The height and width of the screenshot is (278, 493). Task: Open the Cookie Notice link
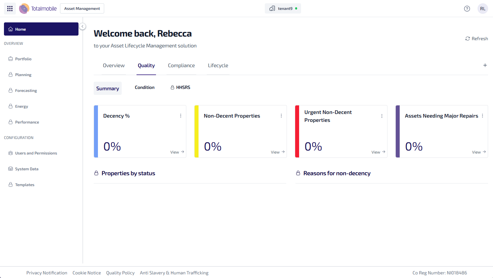point(87,273)
